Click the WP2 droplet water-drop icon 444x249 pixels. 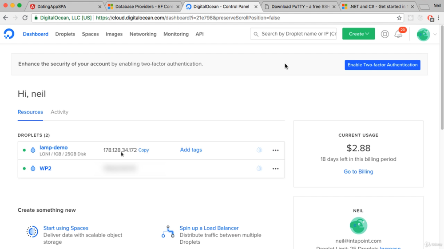33,168
